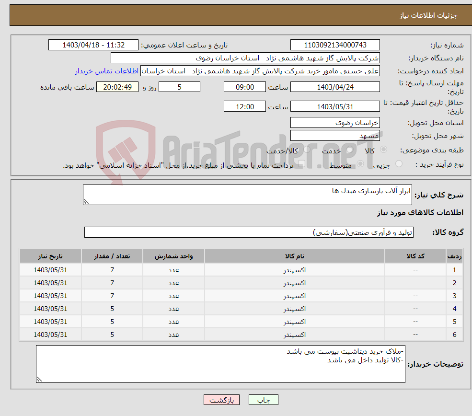The width and height of the screenshot is (472, 416).
Task: Grab the resize handle of buyer notes textarea
Action: [39, 379]
